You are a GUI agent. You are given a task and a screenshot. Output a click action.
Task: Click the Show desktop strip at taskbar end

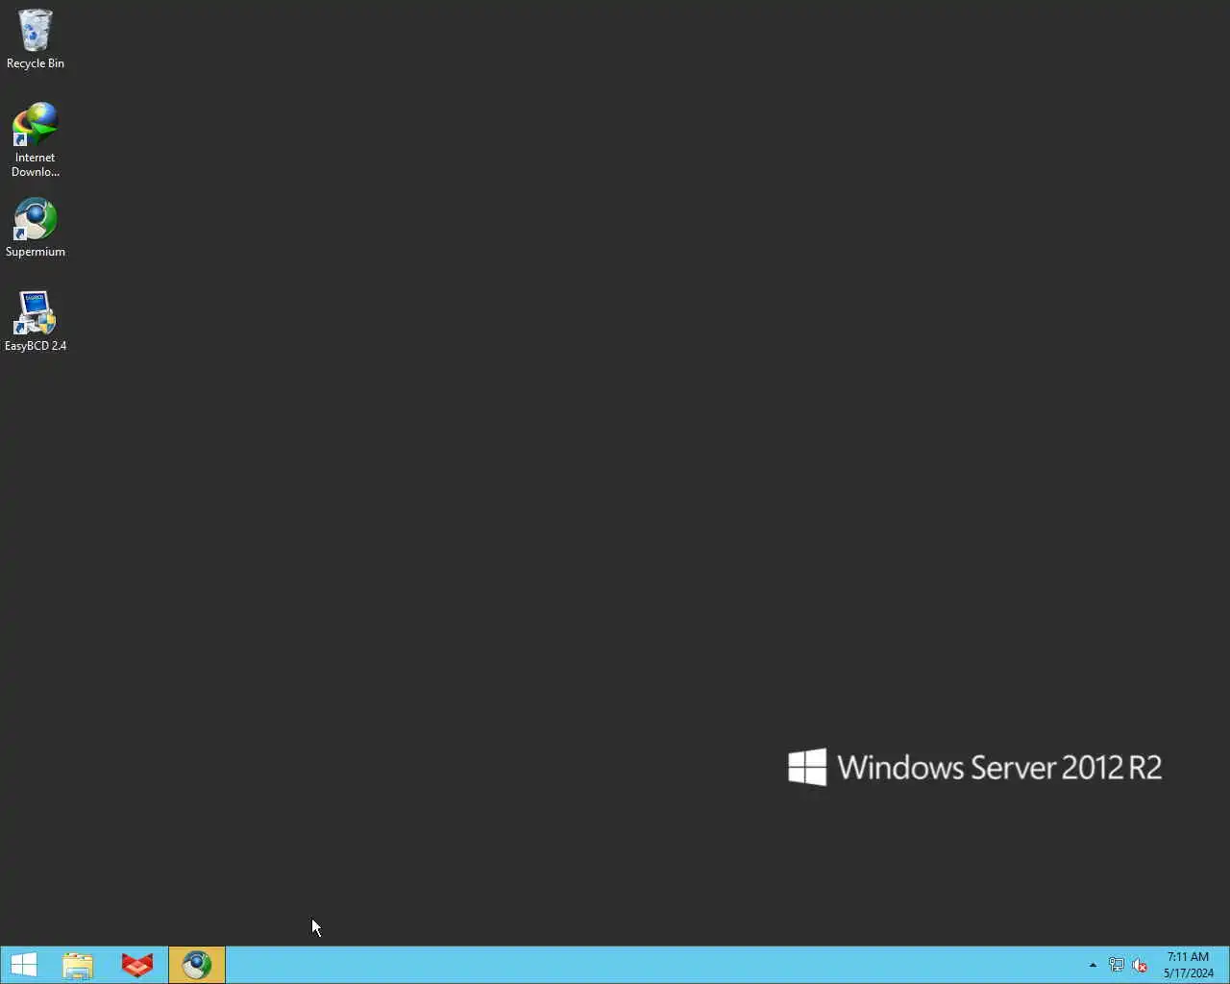[1226, 965]
